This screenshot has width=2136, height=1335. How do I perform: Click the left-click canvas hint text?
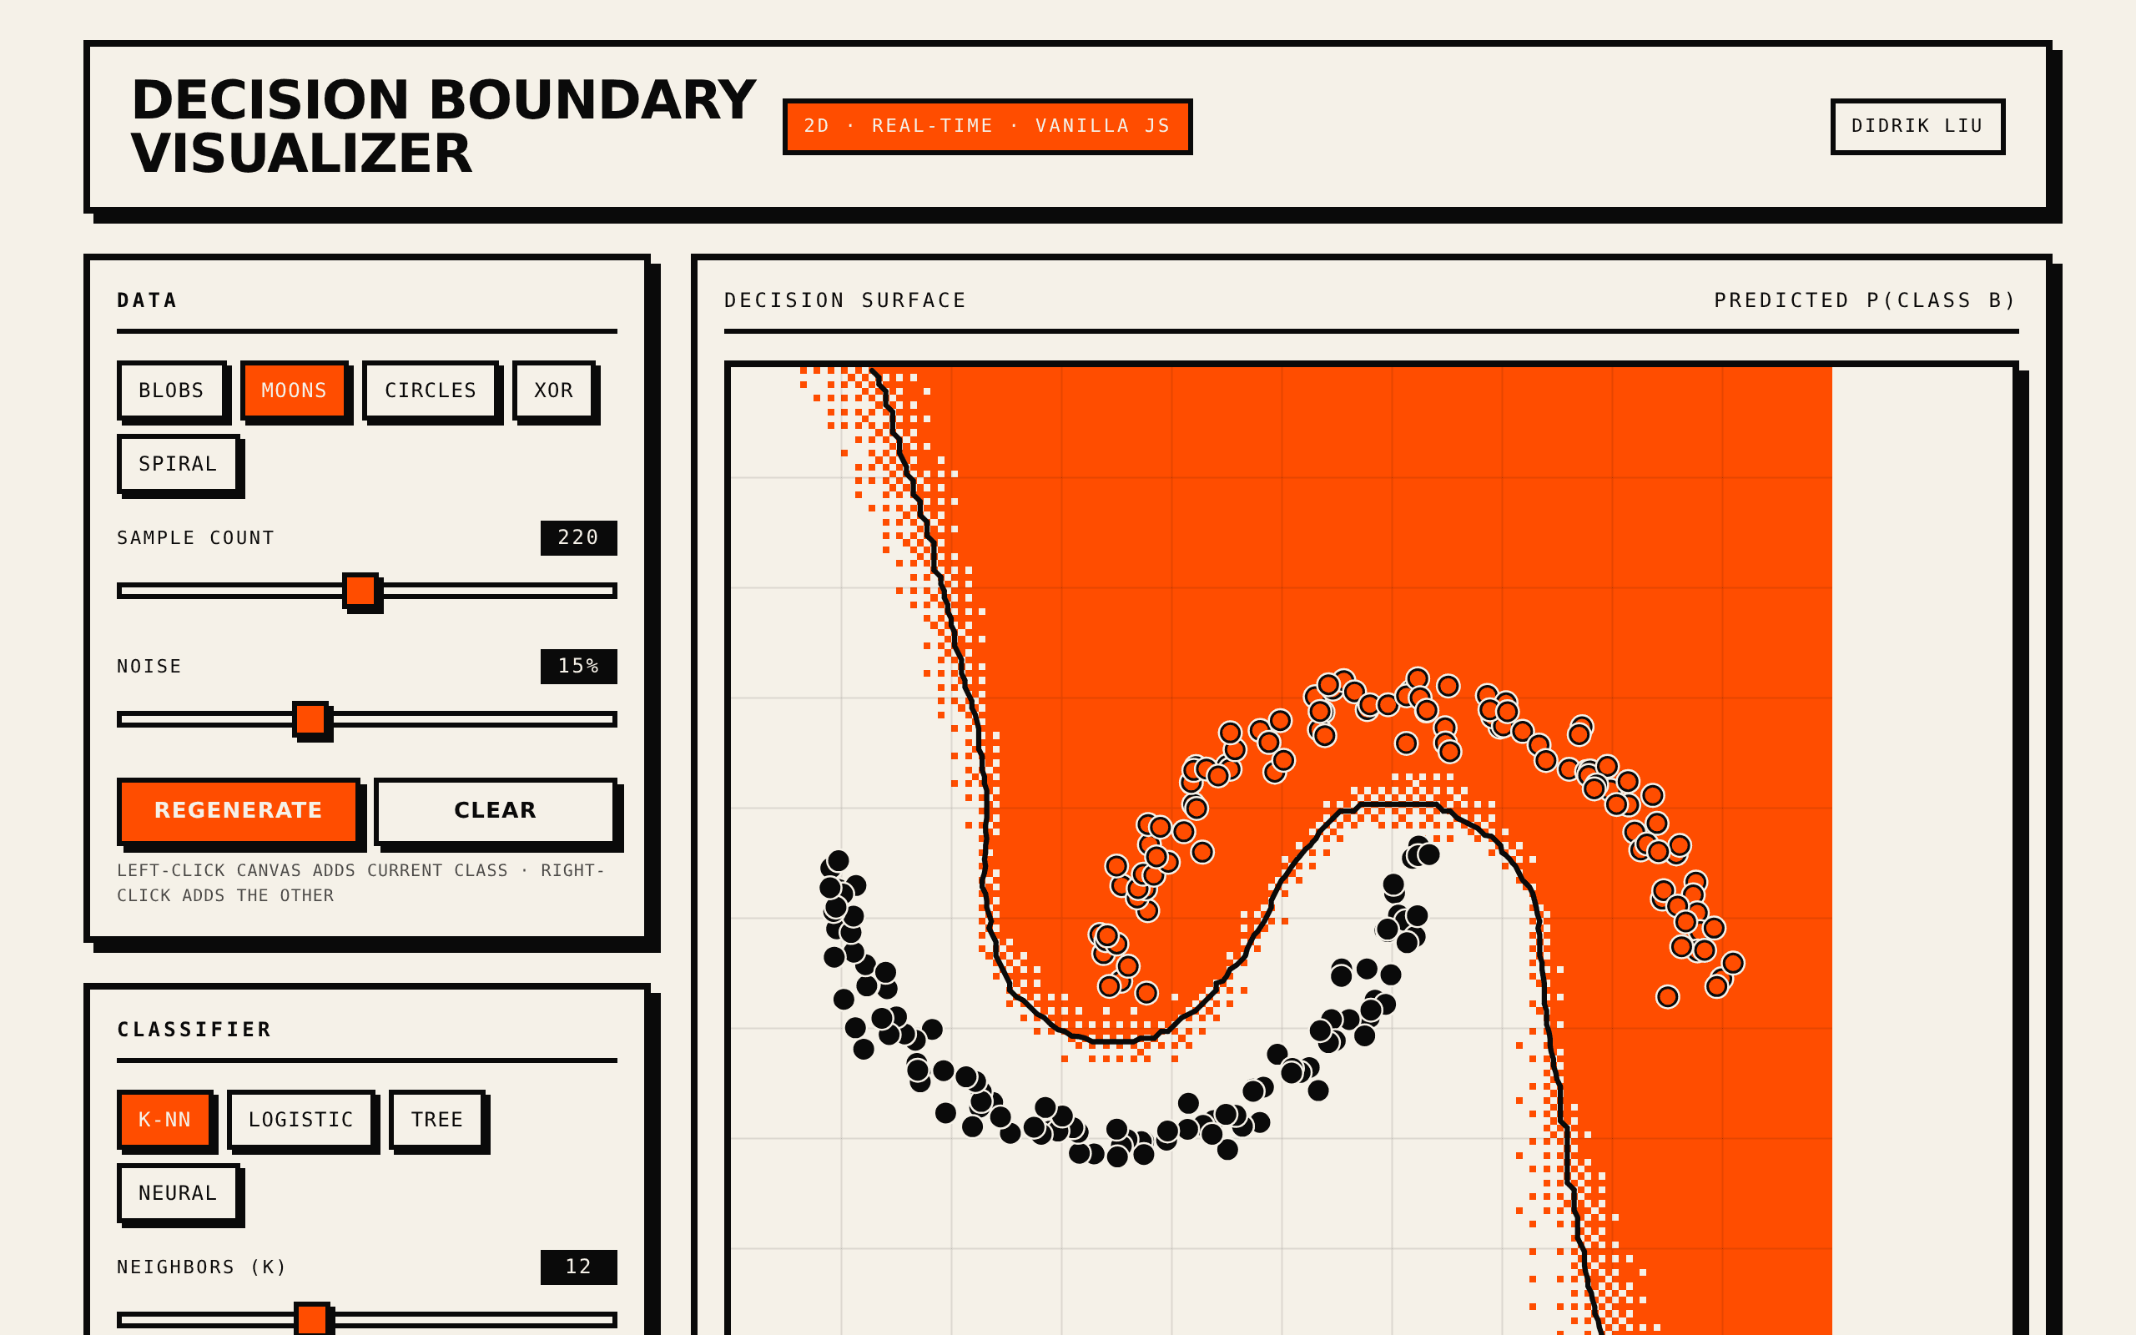pos(361,883)
